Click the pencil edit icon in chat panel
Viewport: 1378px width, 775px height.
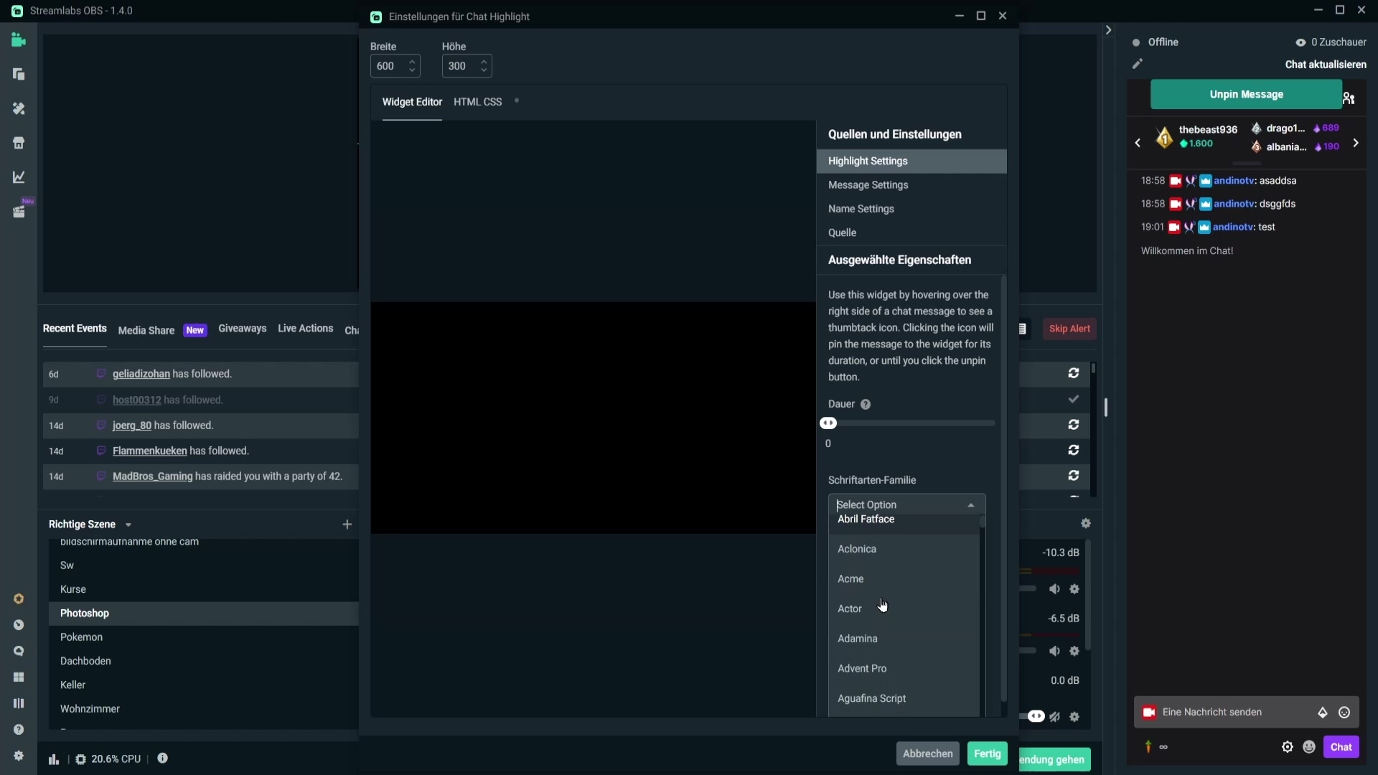pos(1138,64)
